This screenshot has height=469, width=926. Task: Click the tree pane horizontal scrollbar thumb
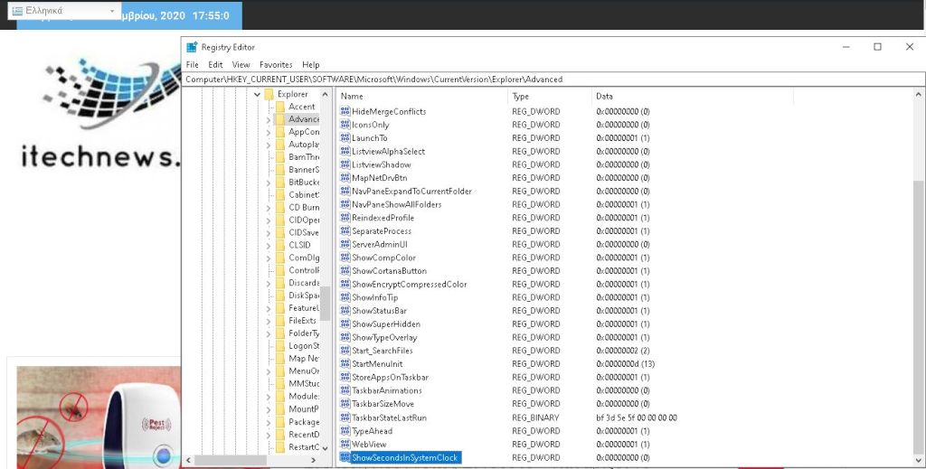point(231,460)
